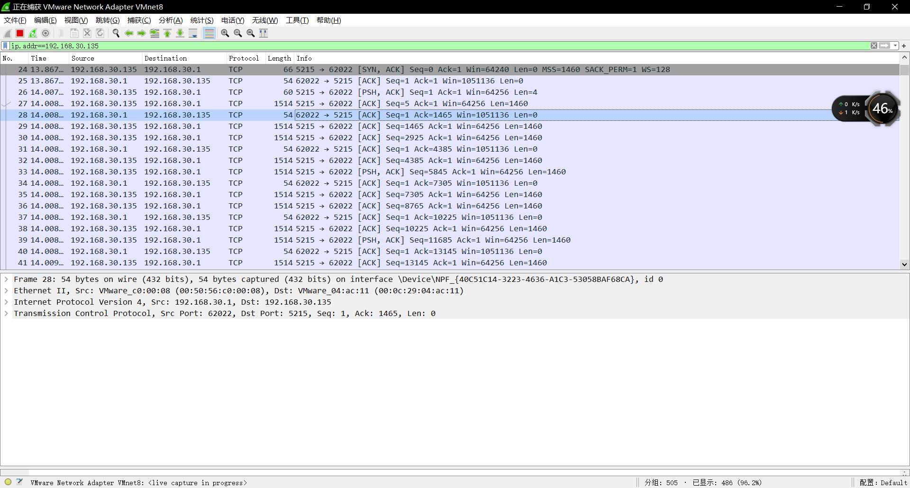This screenshot has width=910, height=488.
Task: Add a display filter button with plus
Action: click(x=904, y=46)
